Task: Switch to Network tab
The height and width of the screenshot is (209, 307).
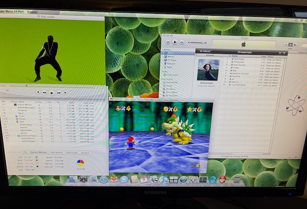Action: [85, 153]
